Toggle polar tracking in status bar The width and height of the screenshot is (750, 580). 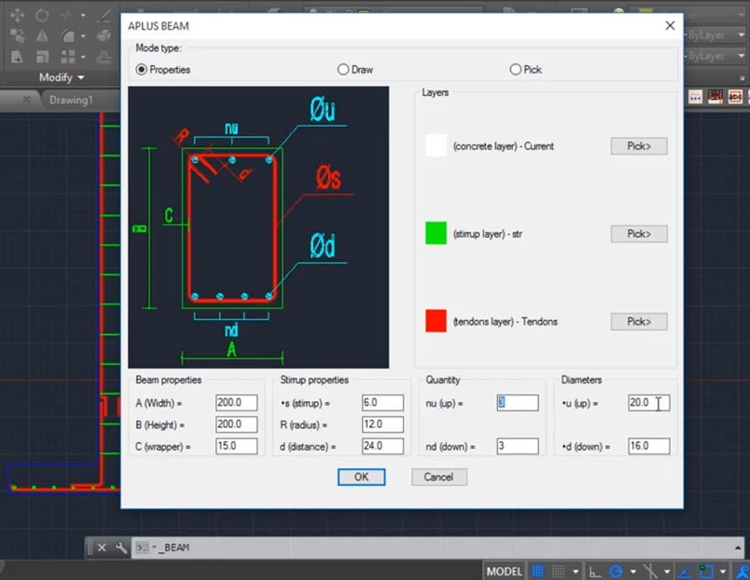tap(616, 571)
